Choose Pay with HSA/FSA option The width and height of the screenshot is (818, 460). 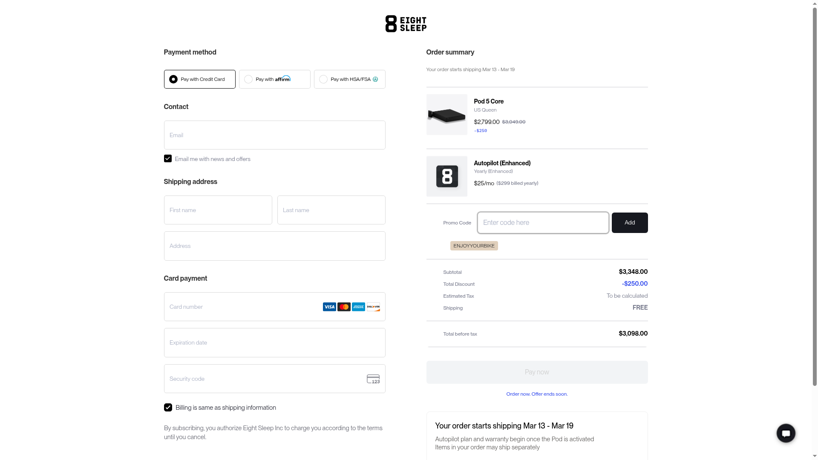click(349, 79)
